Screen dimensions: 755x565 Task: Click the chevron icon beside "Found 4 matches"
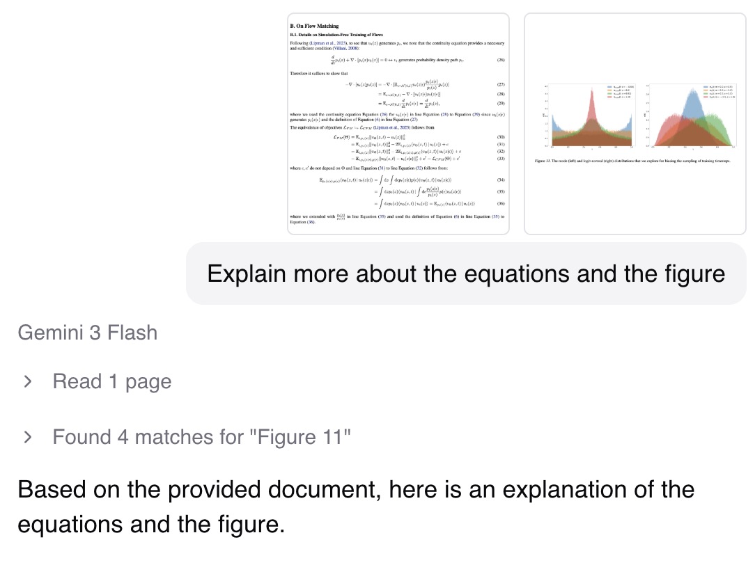(26, 437)
